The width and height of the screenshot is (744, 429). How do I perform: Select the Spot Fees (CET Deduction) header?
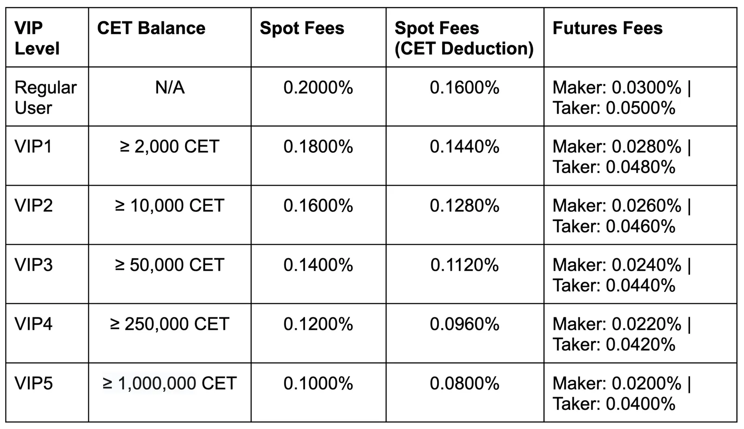465,37
